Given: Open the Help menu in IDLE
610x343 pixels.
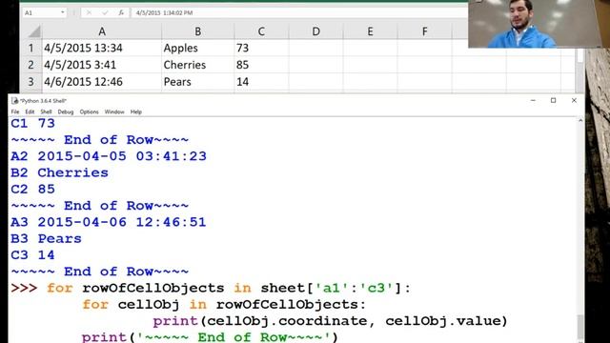Looking at the screenshot, I should pyautogui.click(x=135, y=112).
